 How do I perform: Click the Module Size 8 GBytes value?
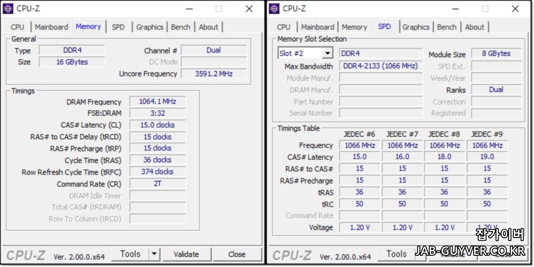pyautogui.click(x=496, y=53)
